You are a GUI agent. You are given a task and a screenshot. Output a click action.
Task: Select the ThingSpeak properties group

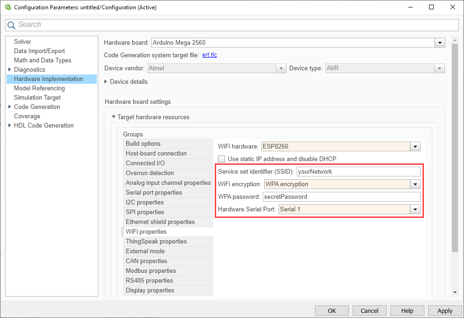click(x=156, y=242)
